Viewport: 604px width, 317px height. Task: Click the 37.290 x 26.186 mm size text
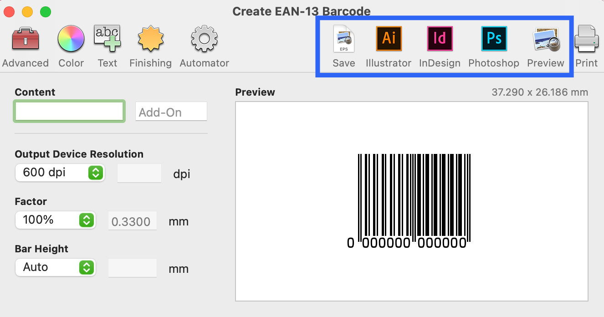pyautogui.click(x=540, y=92)
